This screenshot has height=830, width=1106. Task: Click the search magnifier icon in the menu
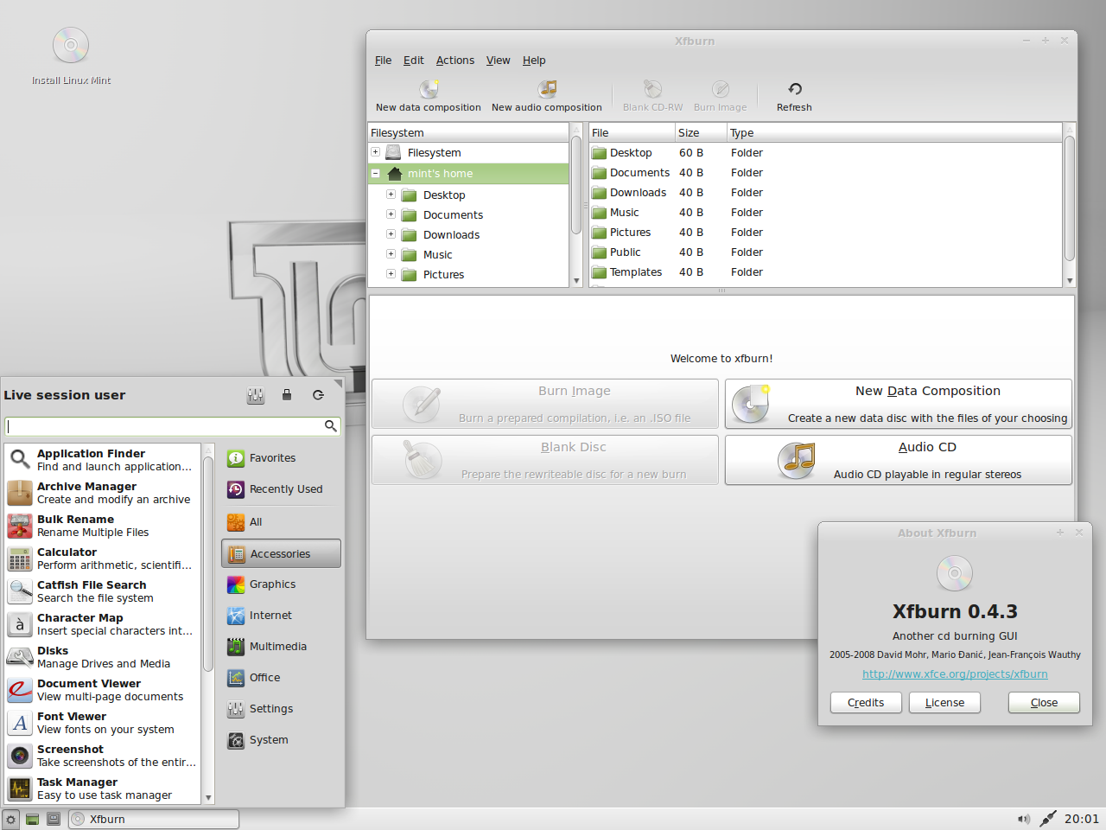tap(330, 425)
